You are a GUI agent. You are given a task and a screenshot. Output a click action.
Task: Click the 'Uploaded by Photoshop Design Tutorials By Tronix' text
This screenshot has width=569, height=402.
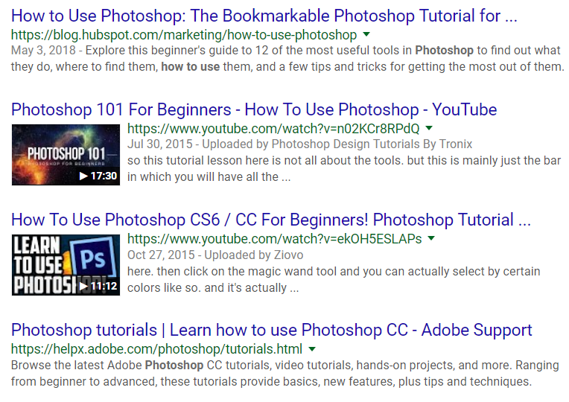point(337,144)
